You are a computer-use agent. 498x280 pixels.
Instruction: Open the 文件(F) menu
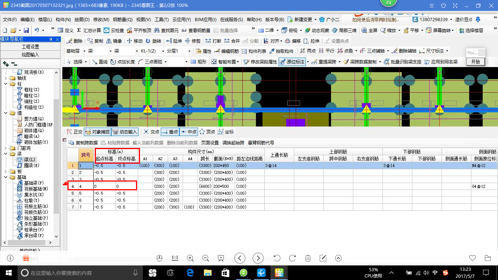click(x=10, y=20)
